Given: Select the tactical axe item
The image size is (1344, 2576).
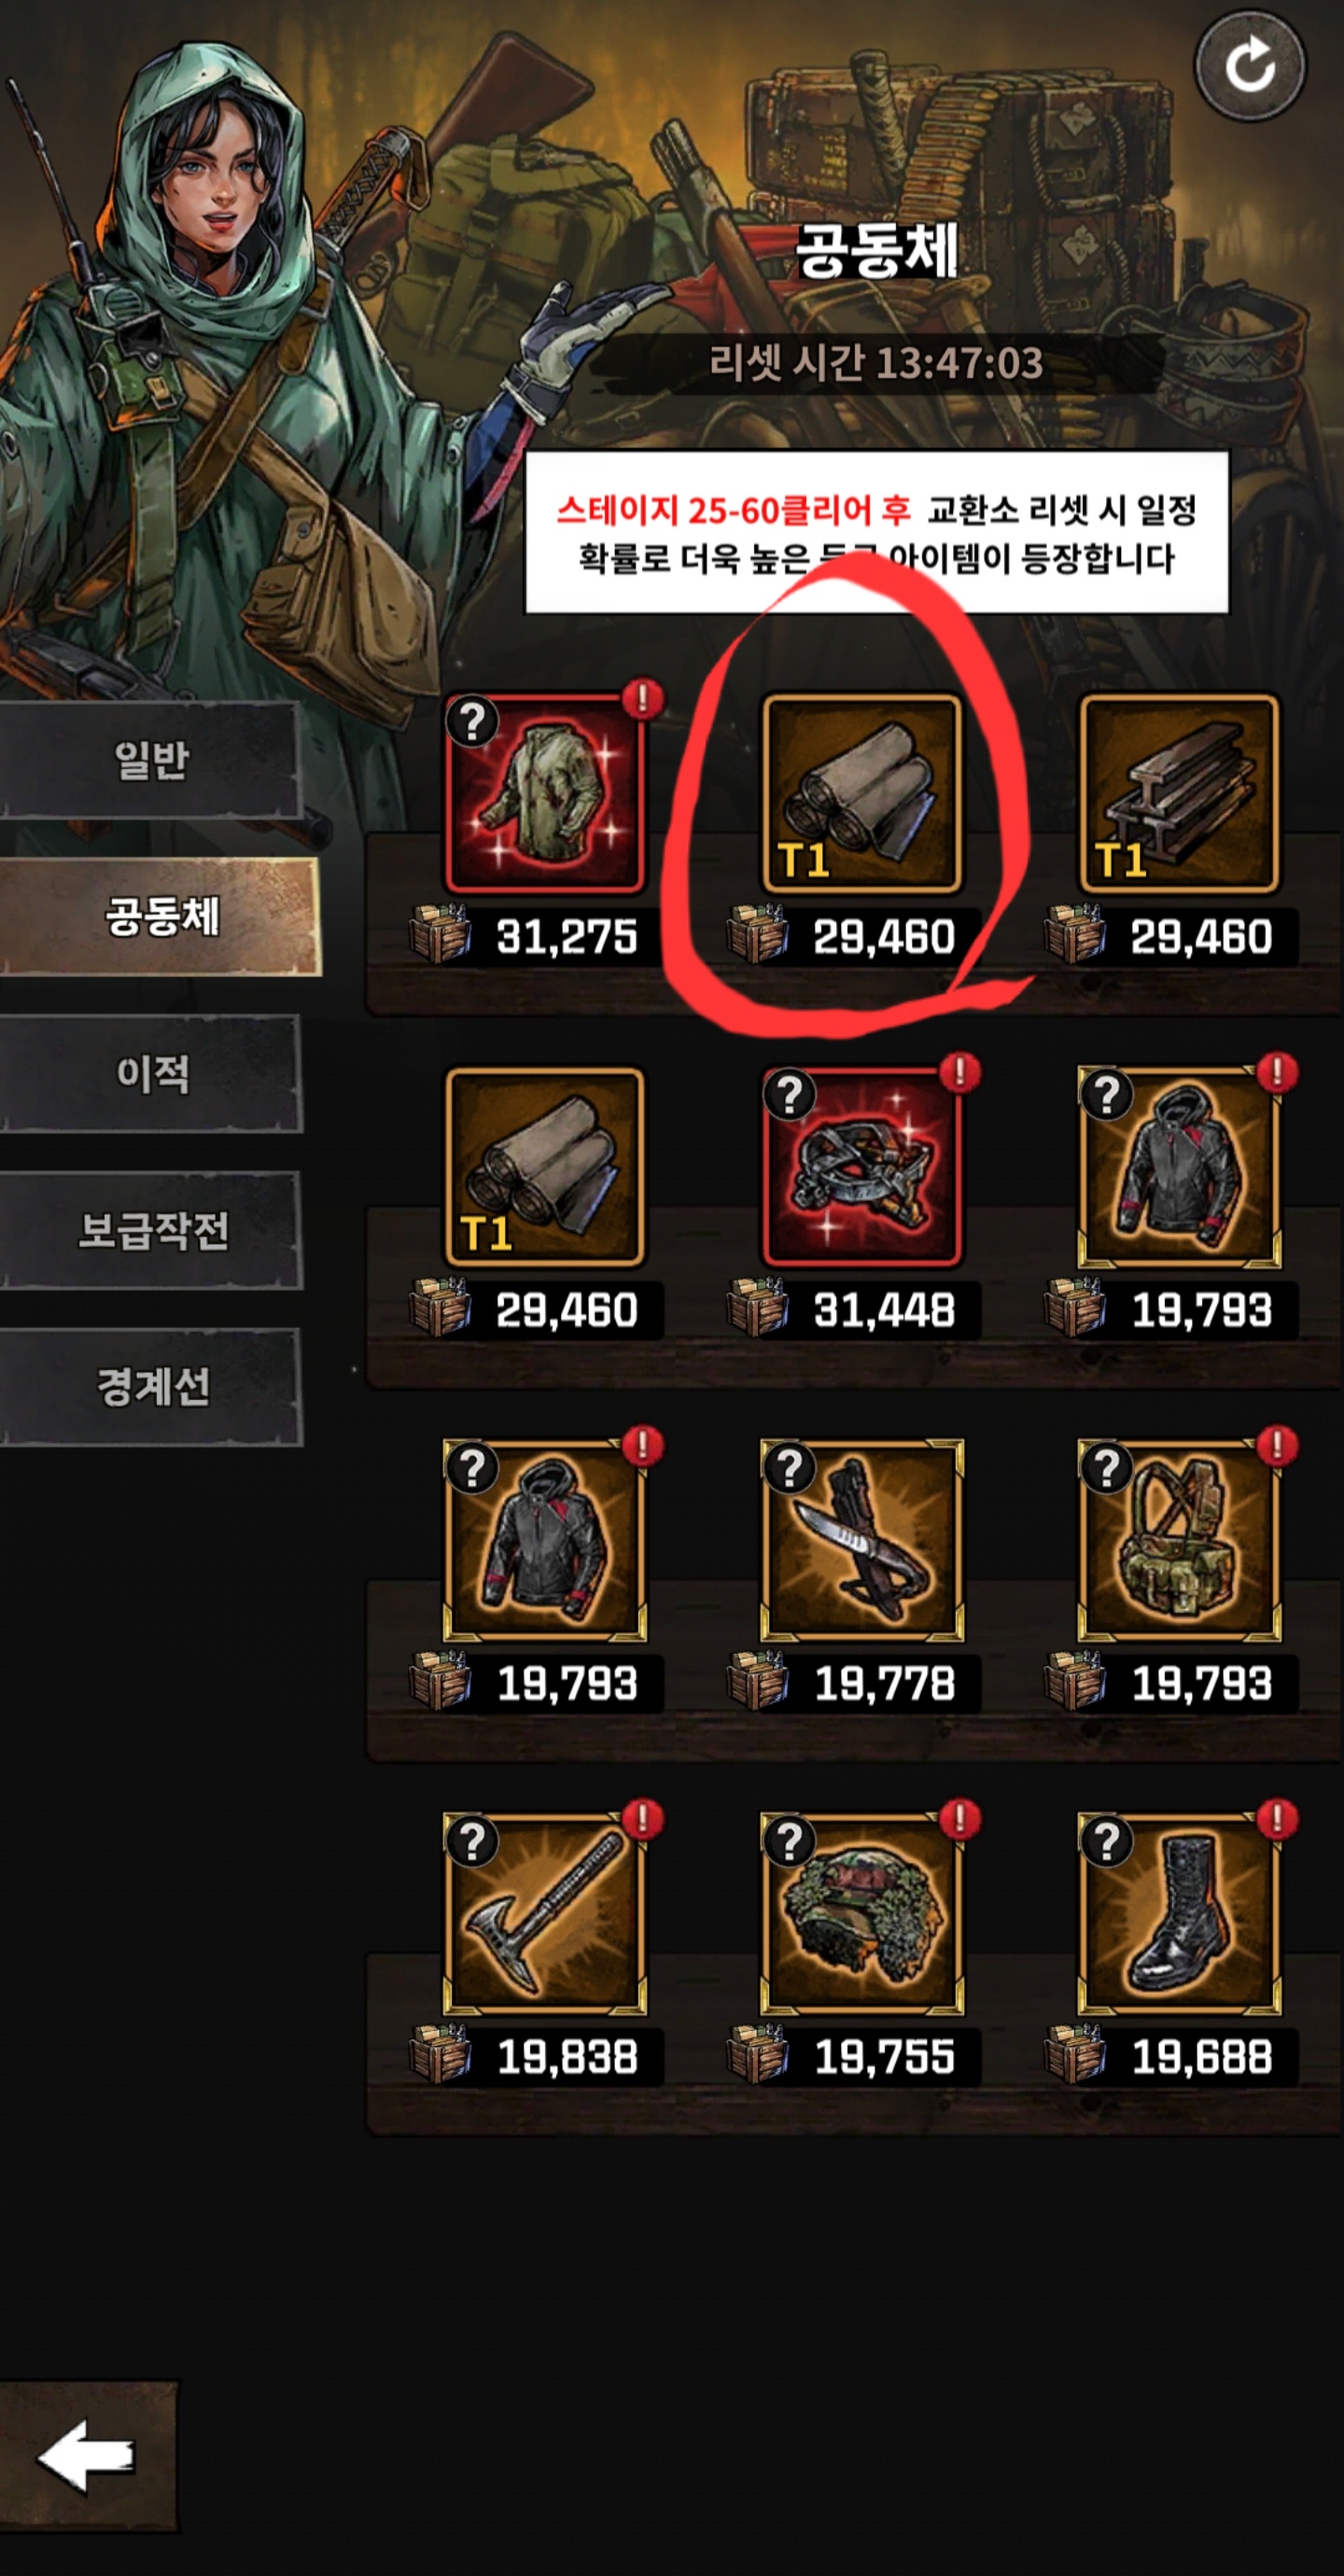Looking at the screenshot, I should click(x=545, y=1913).
